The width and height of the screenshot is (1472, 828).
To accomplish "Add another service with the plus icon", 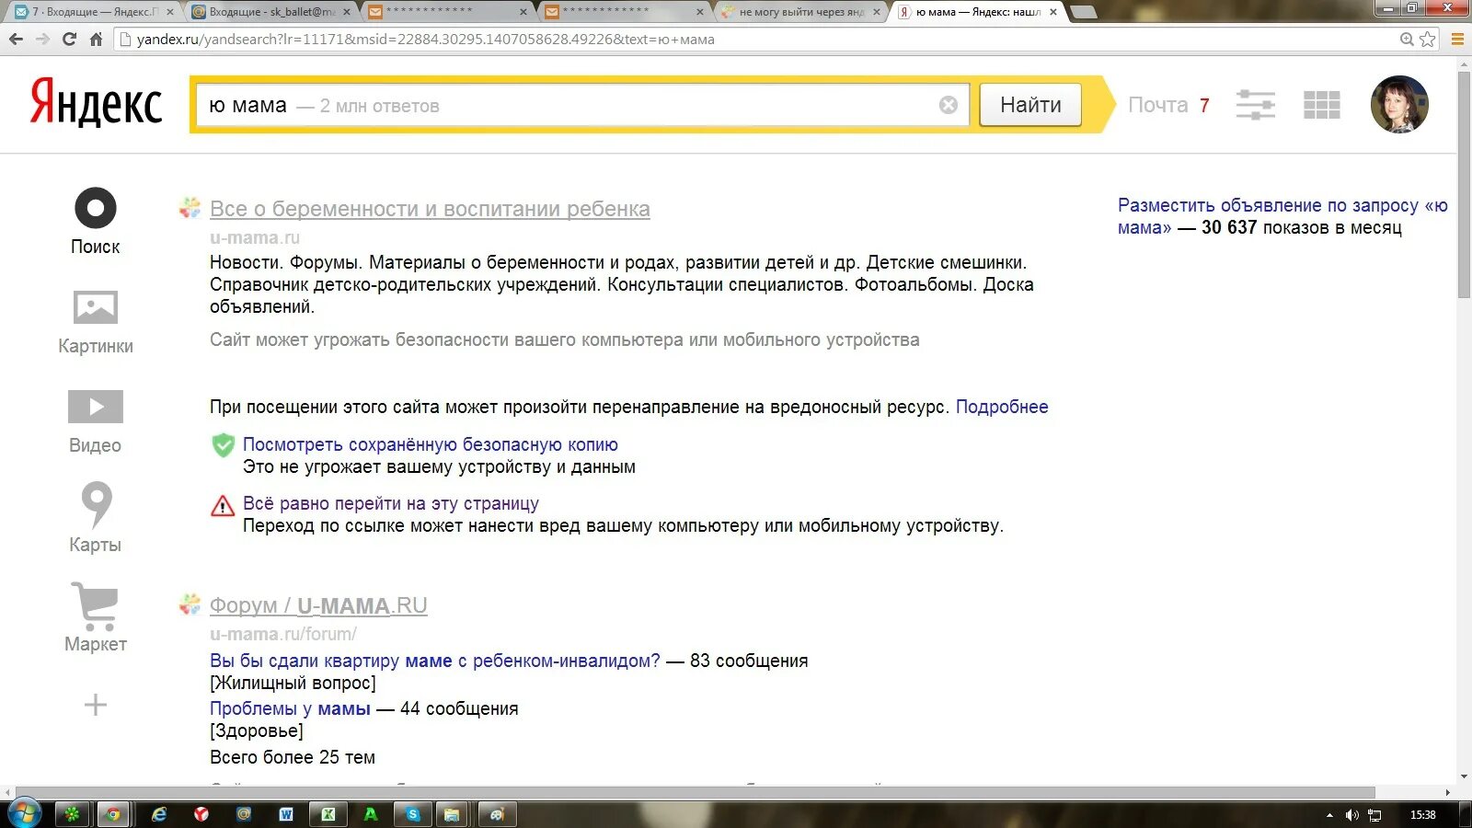I will click(x=96, y=706).
